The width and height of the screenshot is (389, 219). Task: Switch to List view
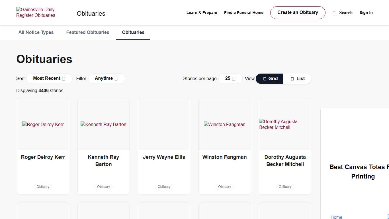coord(297,79)
